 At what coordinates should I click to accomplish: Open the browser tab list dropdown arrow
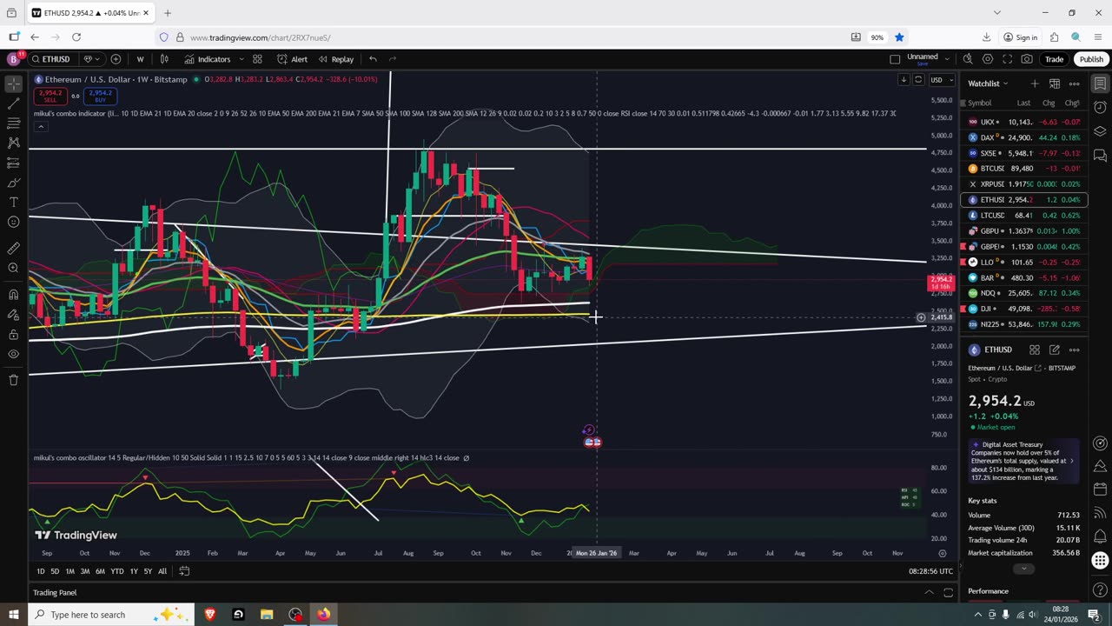[x=996, y=13]
